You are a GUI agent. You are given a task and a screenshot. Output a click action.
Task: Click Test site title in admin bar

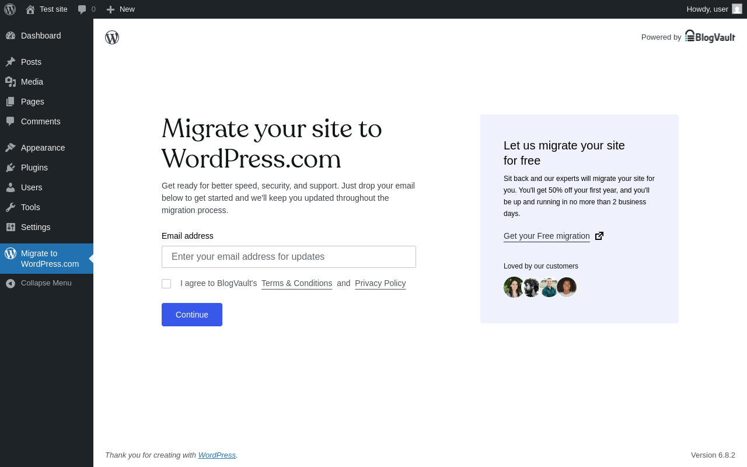(54, 9)
